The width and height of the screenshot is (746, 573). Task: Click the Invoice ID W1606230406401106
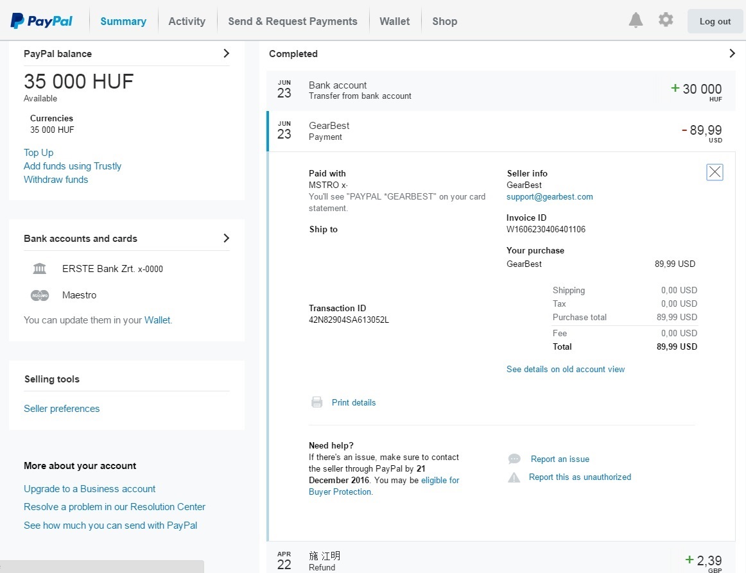pos(546,229)
